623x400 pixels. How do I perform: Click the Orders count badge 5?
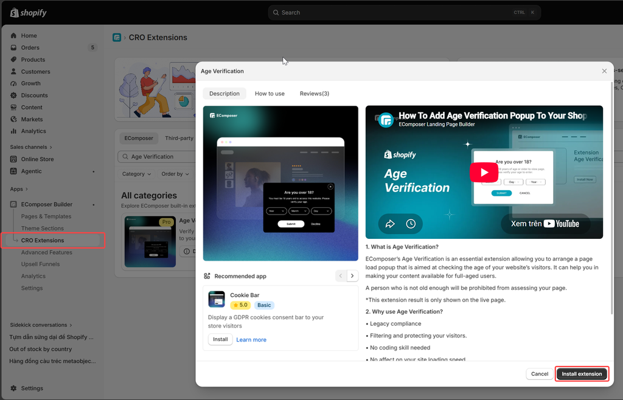pos(92,47)
